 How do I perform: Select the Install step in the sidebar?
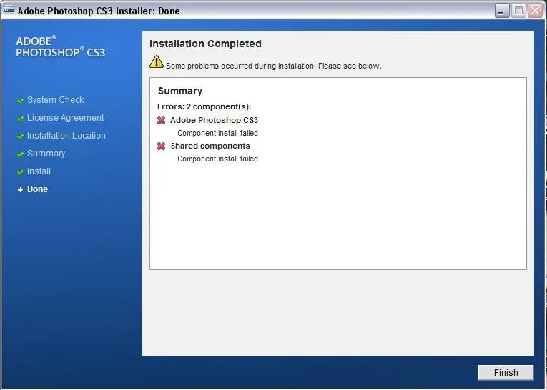39,171
